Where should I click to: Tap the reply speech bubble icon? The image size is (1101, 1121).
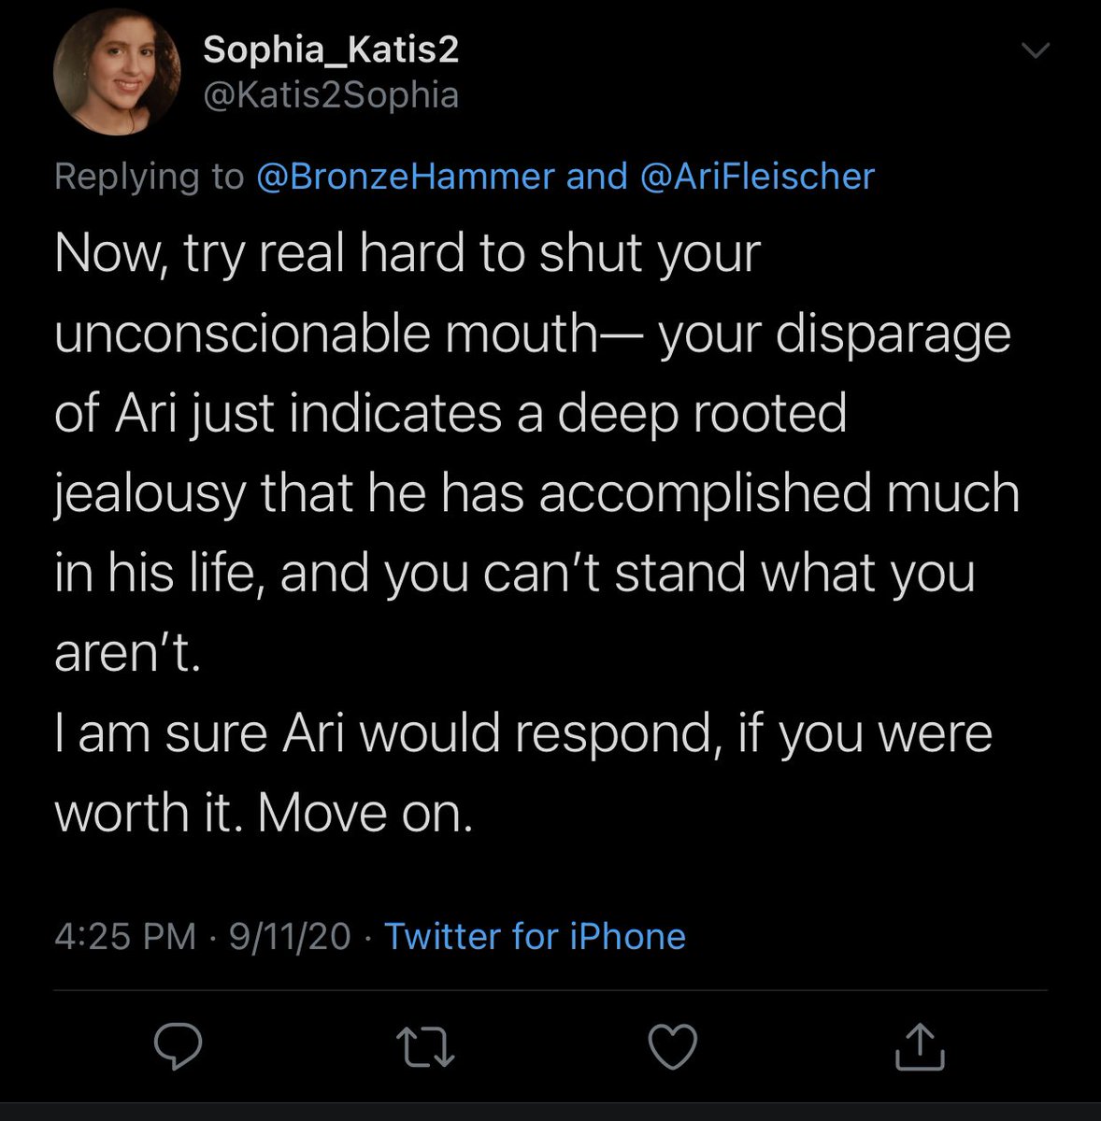tap(178, 1046)
